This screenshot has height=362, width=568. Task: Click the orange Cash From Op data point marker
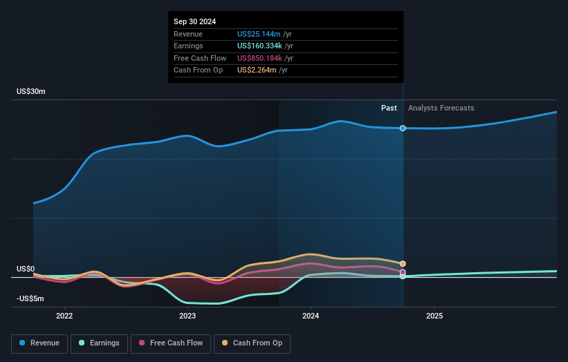click(403, 264)
